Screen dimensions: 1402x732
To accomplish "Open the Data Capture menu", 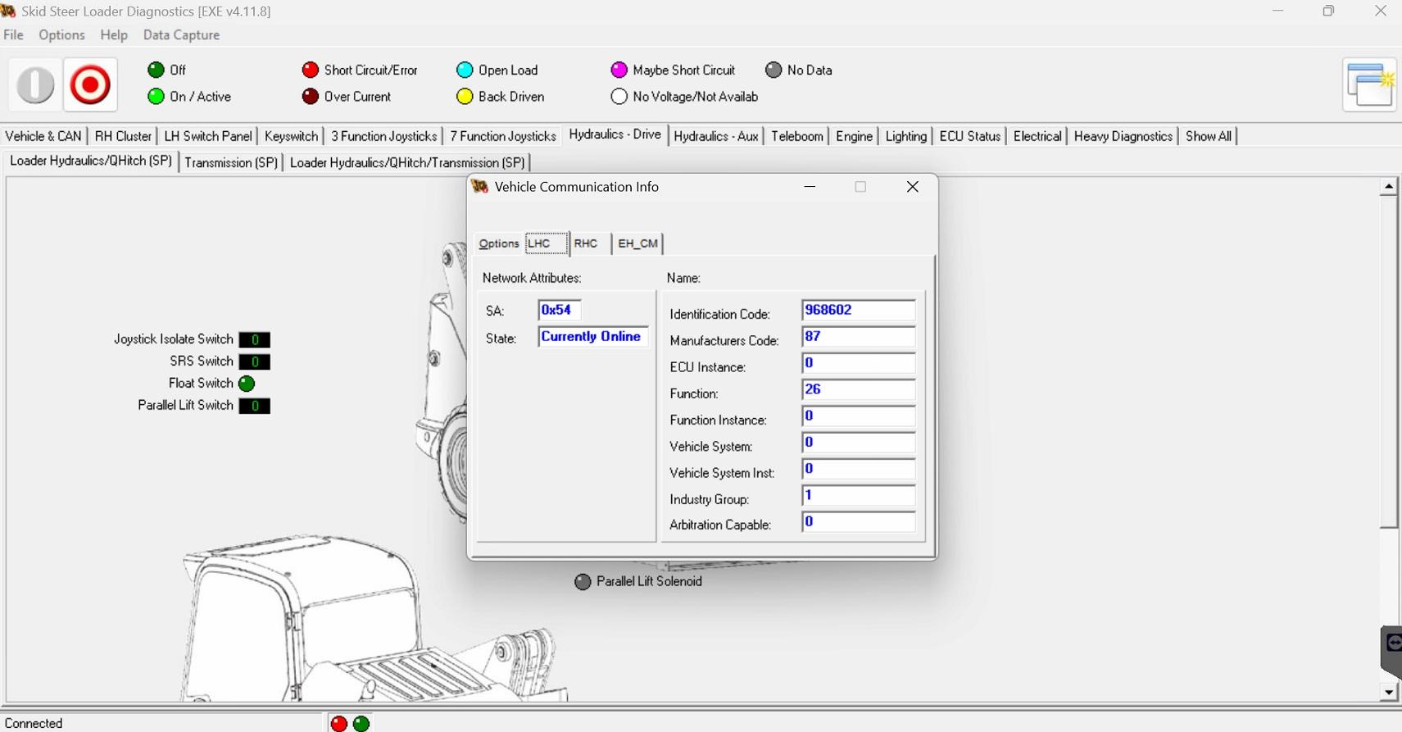I will [181, 35].
